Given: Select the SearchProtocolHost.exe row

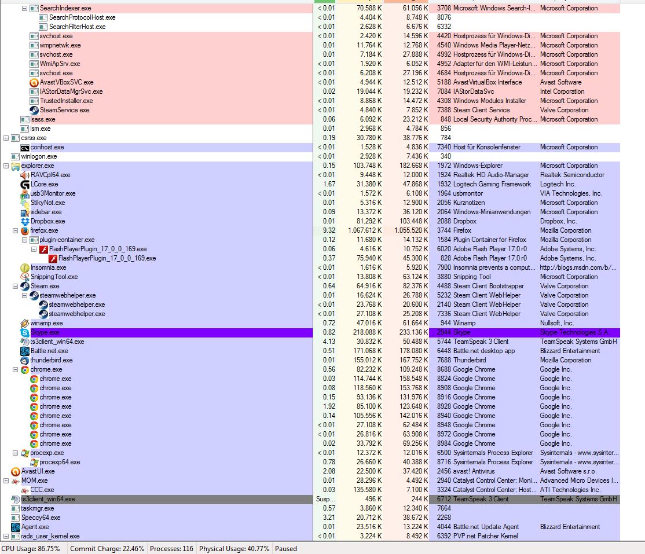Looking at the screenshot, I should (x=310, y=18).
